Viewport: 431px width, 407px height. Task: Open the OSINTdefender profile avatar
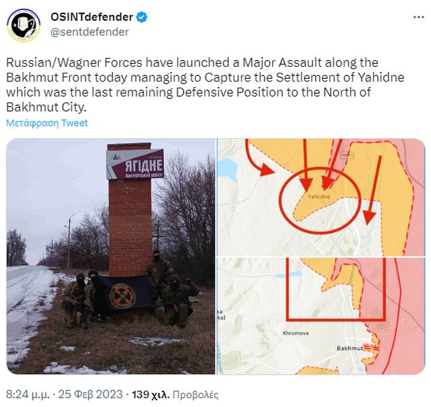click(24, 26)
